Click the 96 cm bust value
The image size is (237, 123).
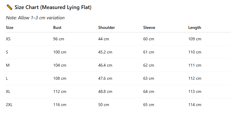coord(59,39)
